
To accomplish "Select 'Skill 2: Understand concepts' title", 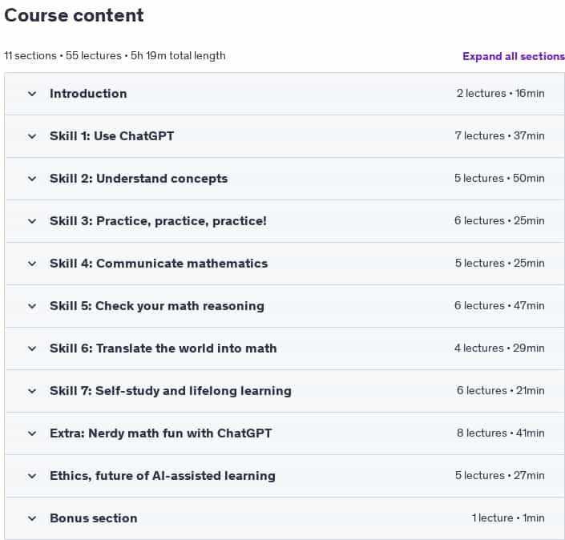I will click(139, 179).
